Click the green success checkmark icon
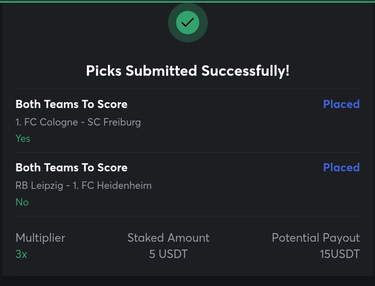375x286 pixels. coord(188,23)
